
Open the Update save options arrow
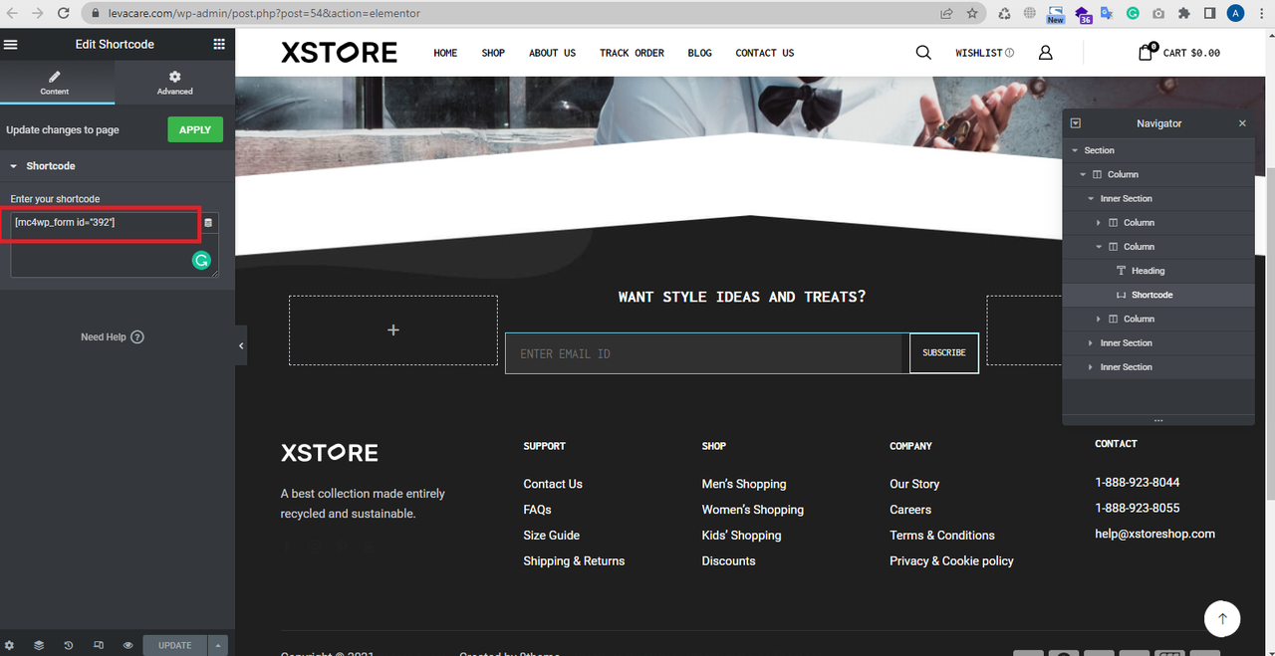[217, 645]
